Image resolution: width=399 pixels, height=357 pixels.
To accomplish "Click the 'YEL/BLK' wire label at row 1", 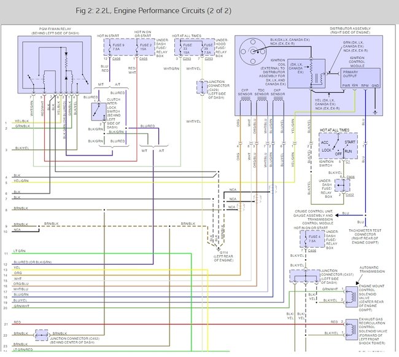I will pos(21,121).
